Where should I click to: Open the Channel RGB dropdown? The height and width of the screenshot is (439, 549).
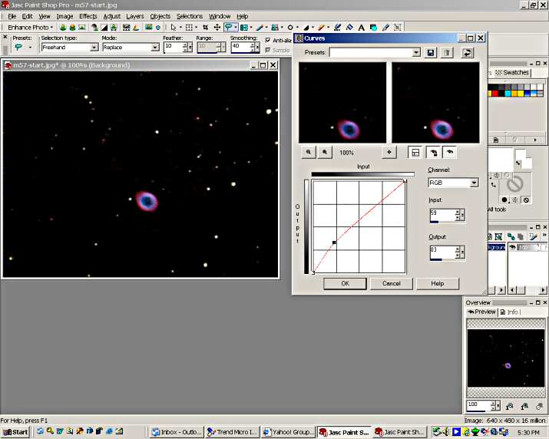click(474, 183)
